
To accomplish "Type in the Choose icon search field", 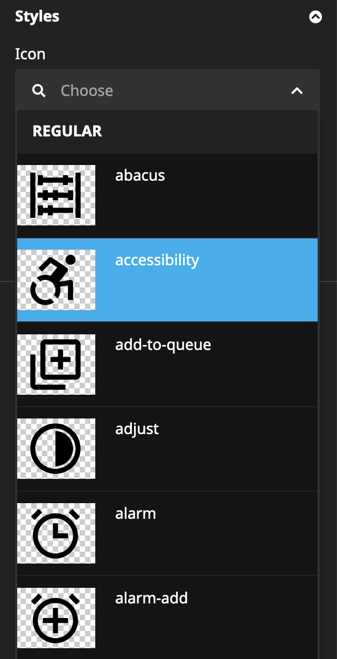I will click(x=162, y=91).
